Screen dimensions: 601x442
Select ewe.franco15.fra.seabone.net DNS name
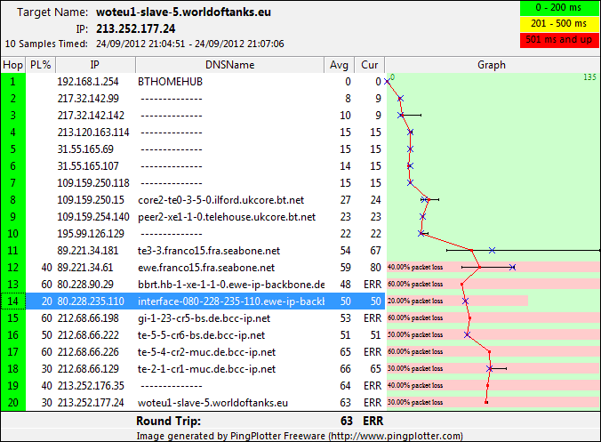point(206,268)
